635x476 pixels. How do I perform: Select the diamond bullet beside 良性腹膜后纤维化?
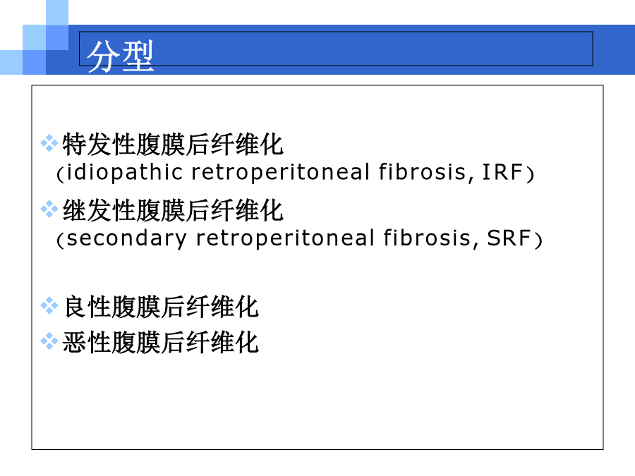[x=49, y=306]
